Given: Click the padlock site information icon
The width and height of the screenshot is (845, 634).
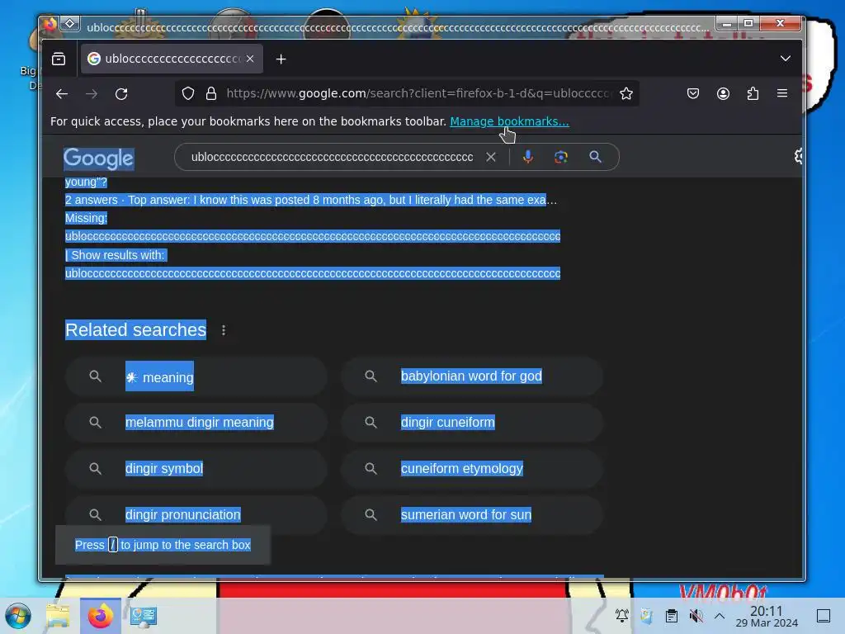Looking at the screenshot, I should coord(211,94).
